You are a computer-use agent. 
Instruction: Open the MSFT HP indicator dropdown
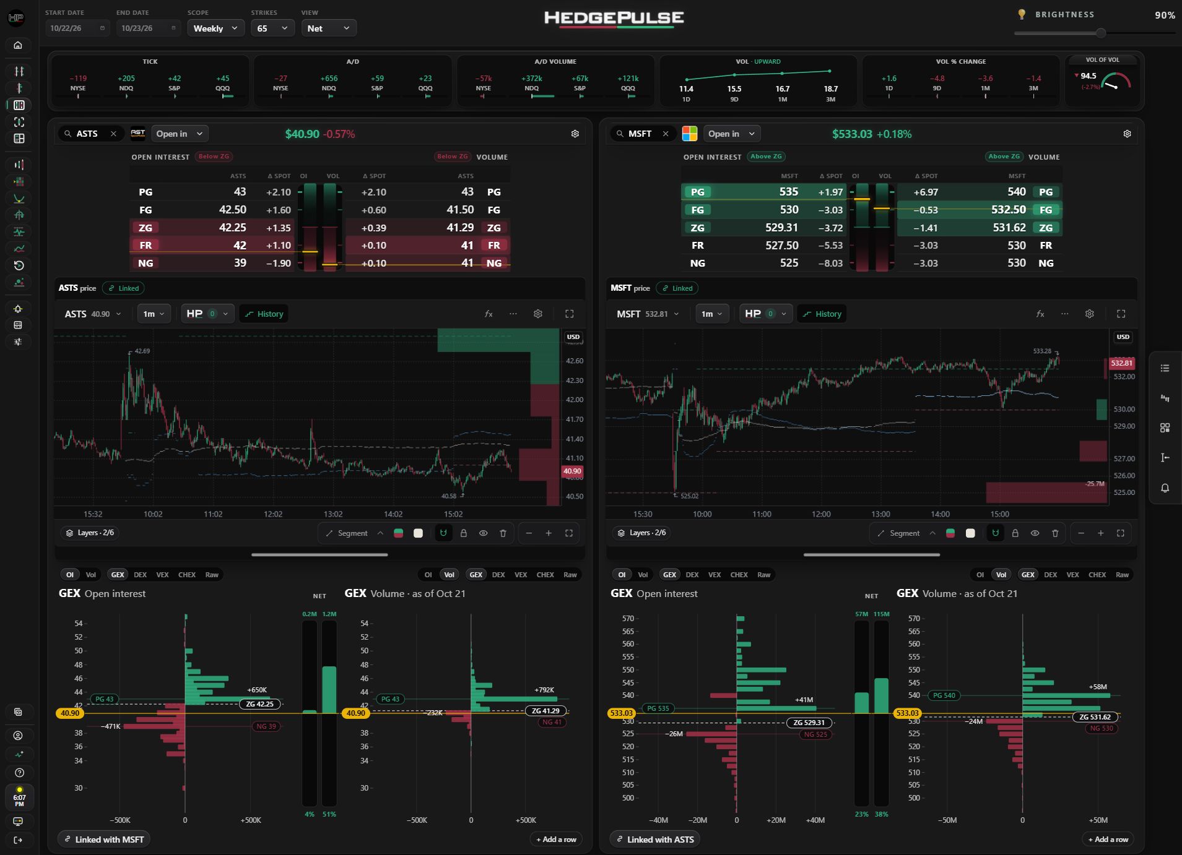766,314
